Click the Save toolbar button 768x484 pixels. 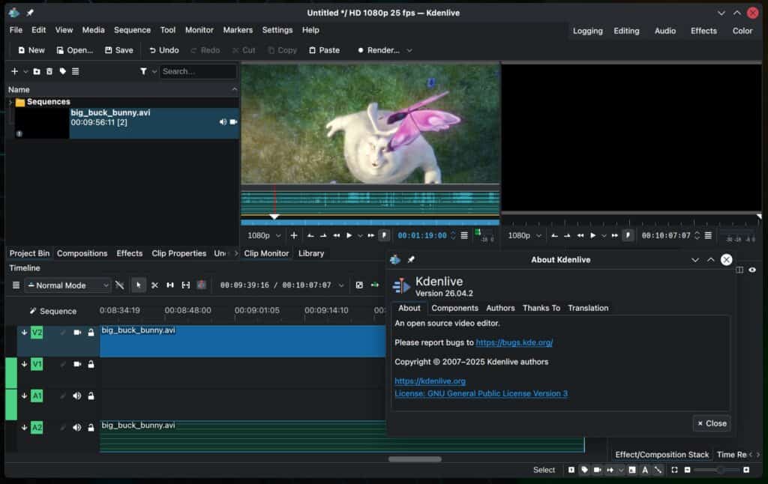coord(119,50)
